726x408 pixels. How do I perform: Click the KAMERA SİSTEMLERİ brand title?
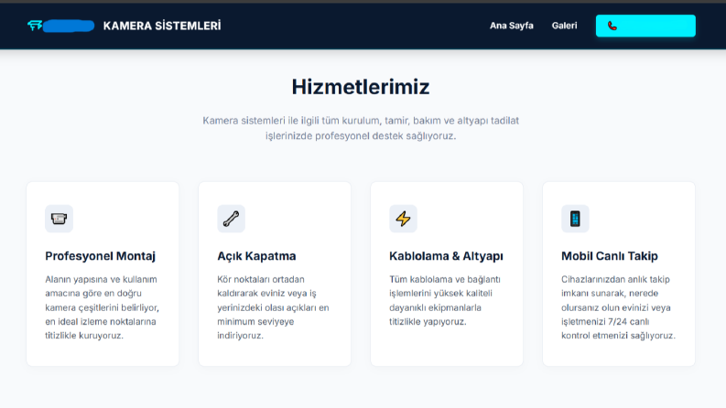click(x=162, y=26)
